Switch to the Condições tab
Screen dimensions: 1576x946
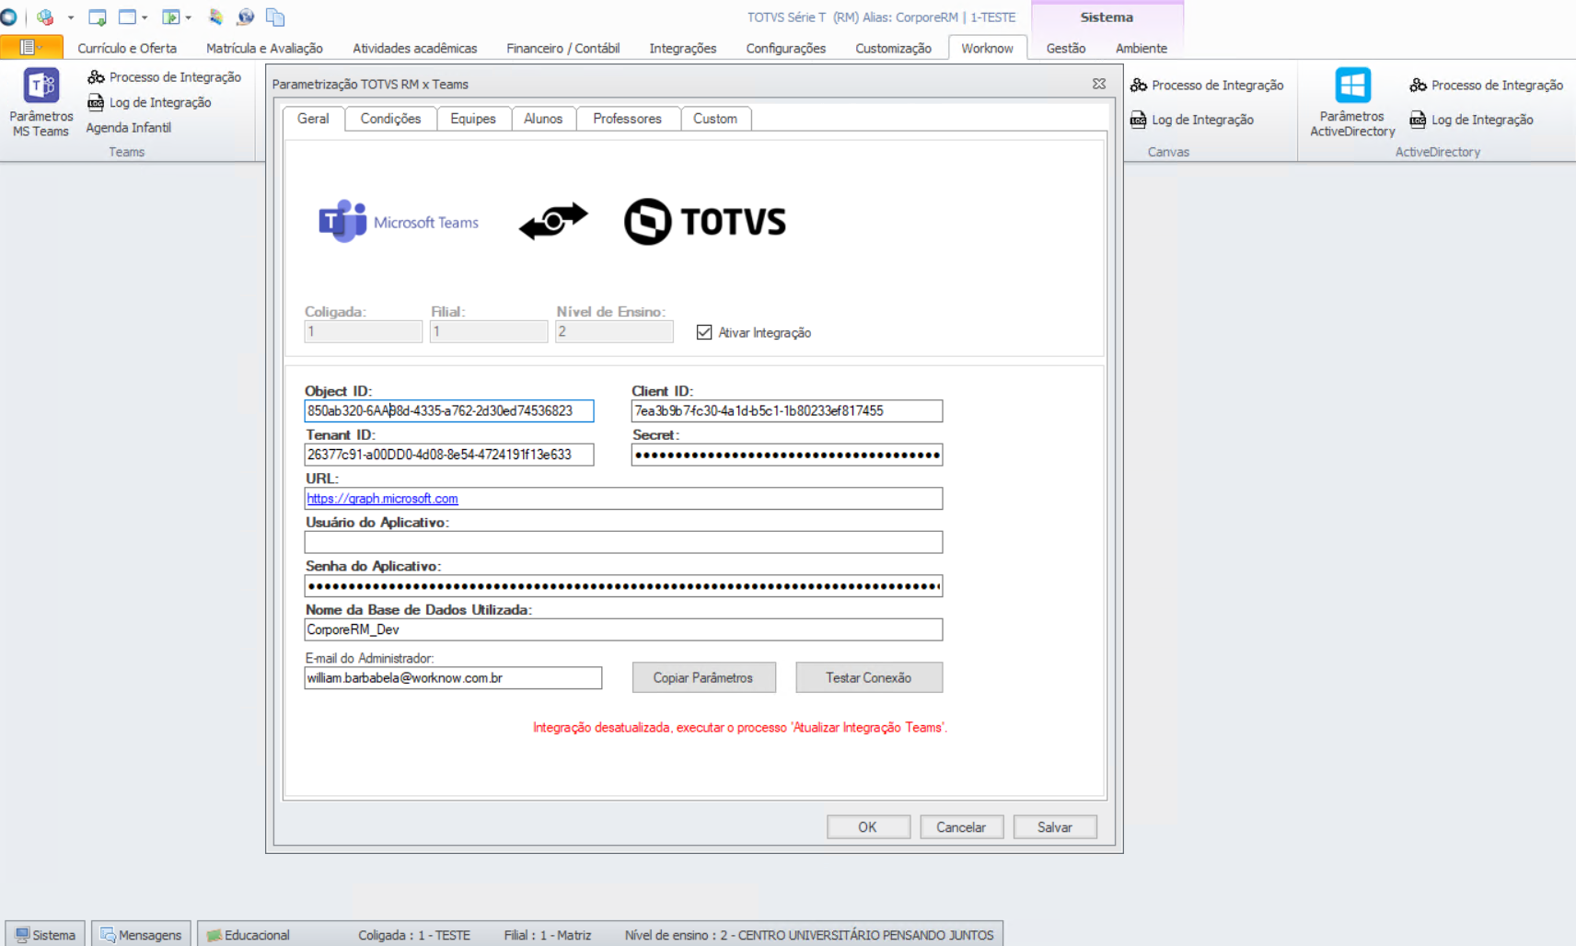click(390, 119)
